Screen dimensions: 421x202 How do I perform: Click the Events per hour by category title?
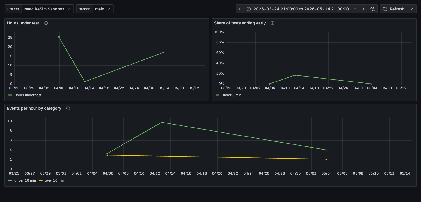34,108
